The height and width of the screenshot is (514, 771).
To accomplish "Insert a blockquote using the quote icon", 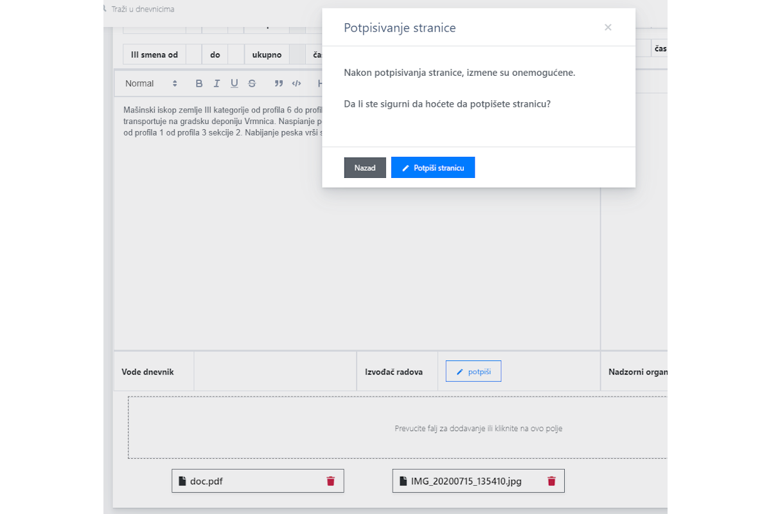I will [279, 84].
